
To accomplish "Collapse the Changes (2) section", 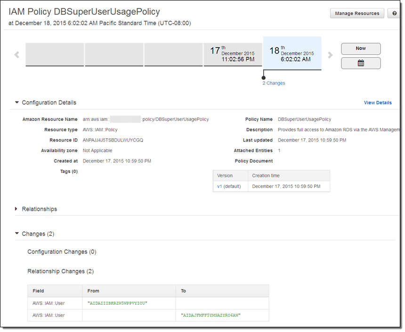I will pos(17,233).
